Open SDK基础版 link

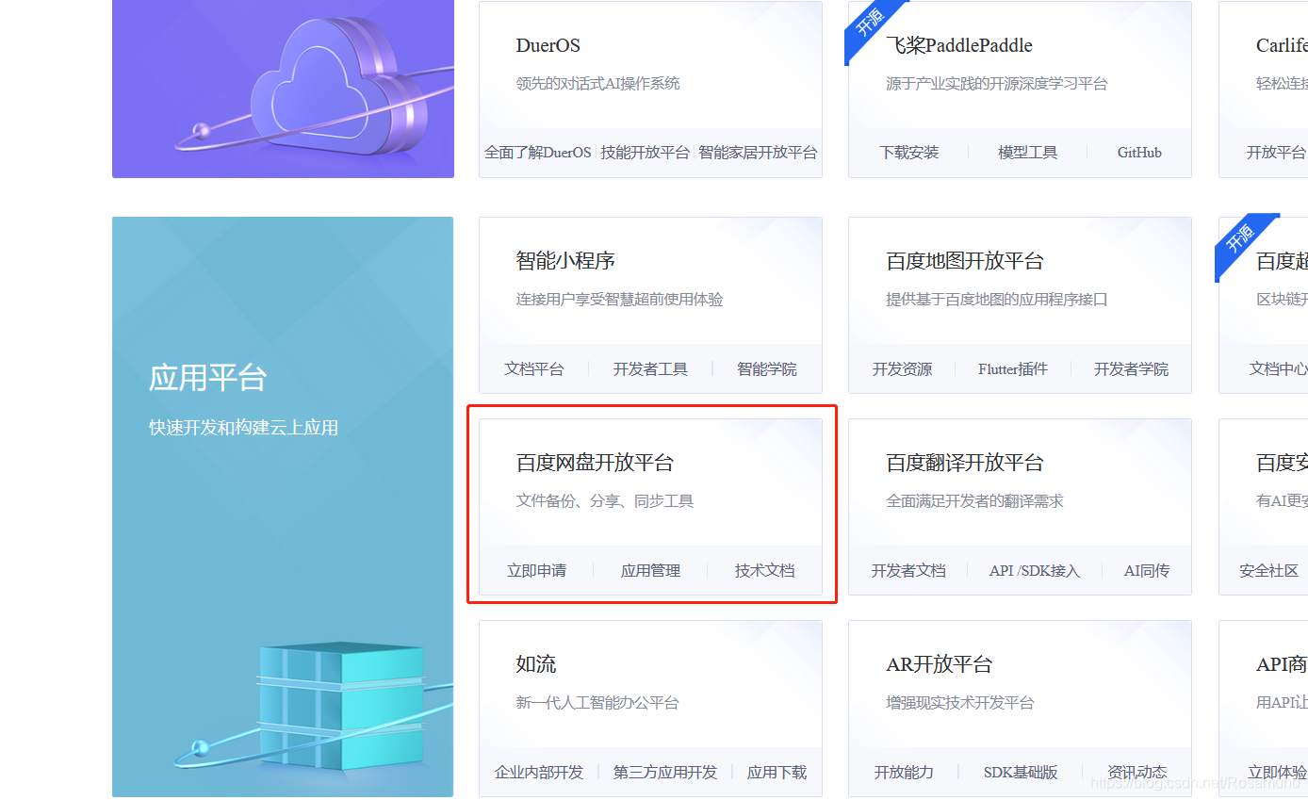pyautogui.click(x=1021, y=773)
